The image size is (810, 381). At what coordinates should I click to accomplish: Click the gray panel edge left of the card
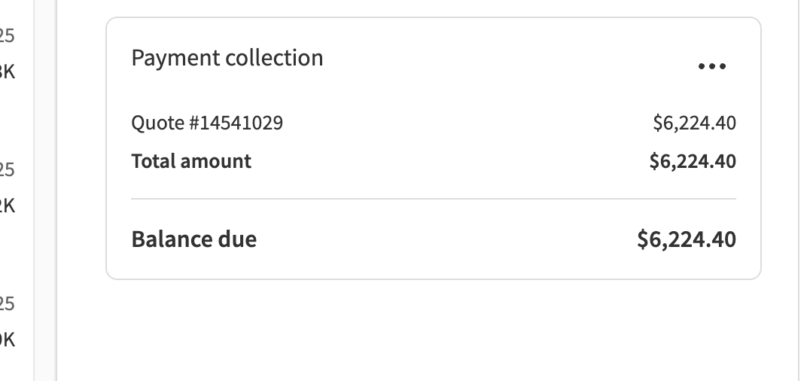pyautogui.click(x=45, y=188)
